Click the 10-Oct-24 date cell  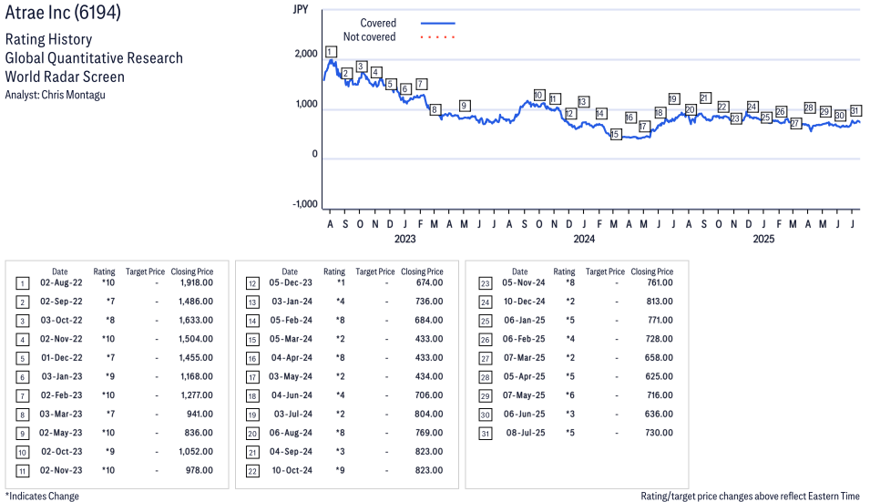(292, 471)
